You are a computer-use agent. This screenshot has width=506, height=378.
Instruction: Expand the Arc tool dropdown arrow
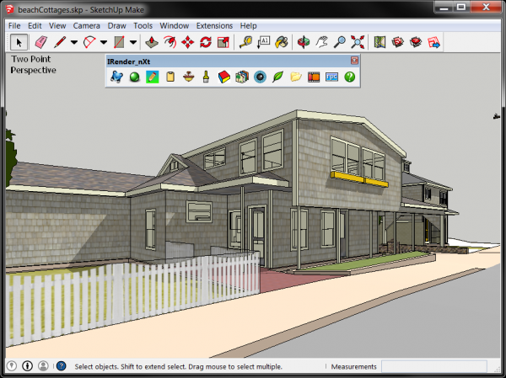tap(103, 41)
